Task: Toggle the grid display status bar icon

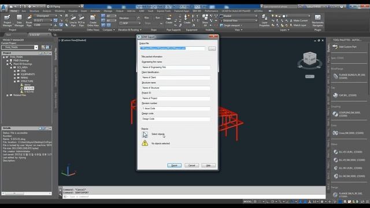Action: point(255,202)
